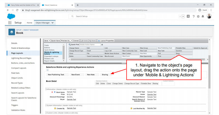Click the info icon under Salesforce Mobile actions
Image resolution: width=219 pixels, height=115 pixels.
click(x=47, y=70)
